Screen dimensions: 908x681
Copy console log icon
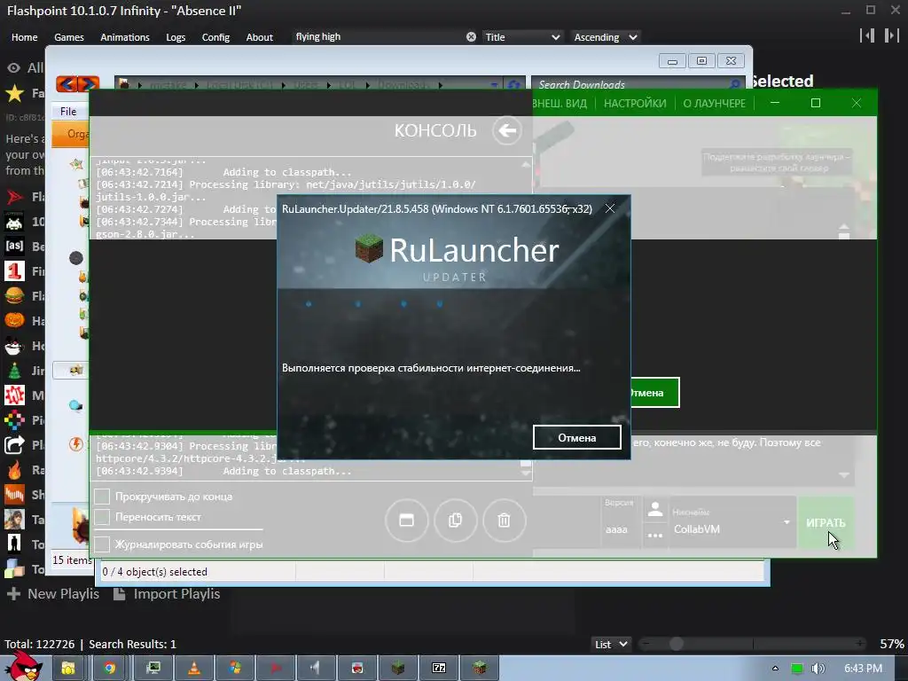455,520
